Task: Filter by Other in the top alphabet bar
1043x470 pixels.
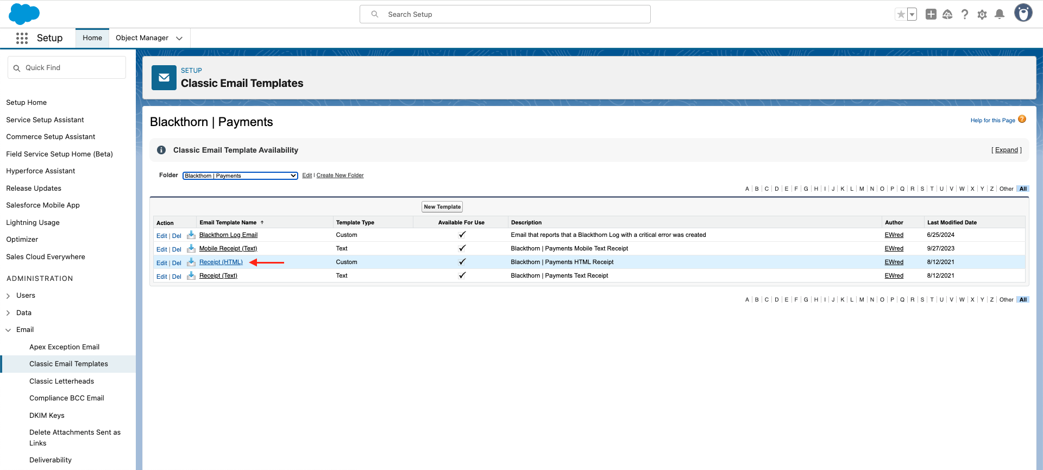Action: [1007, 189]
